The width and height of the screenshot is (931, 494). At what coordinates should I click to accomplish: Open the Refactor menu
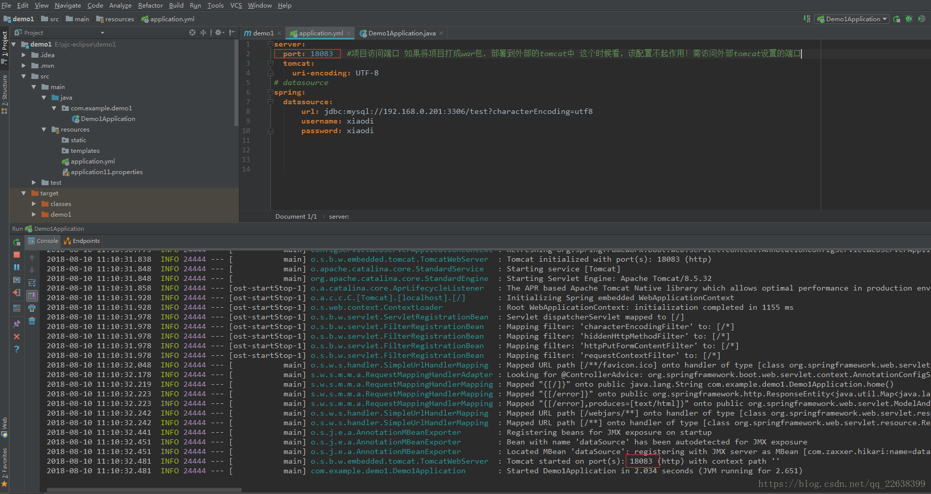(x=150, y=6)
